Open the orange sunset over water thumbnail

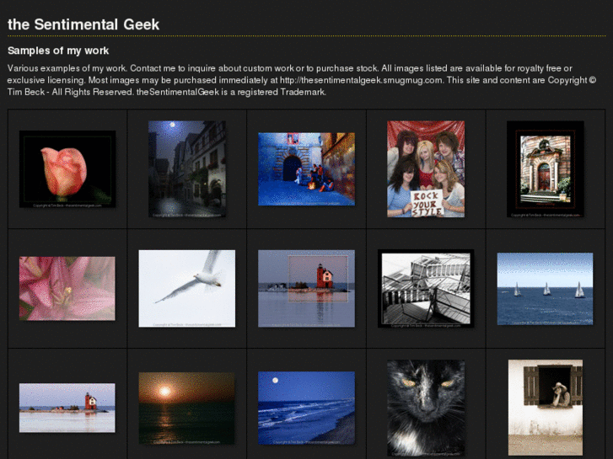coord(187,408)
